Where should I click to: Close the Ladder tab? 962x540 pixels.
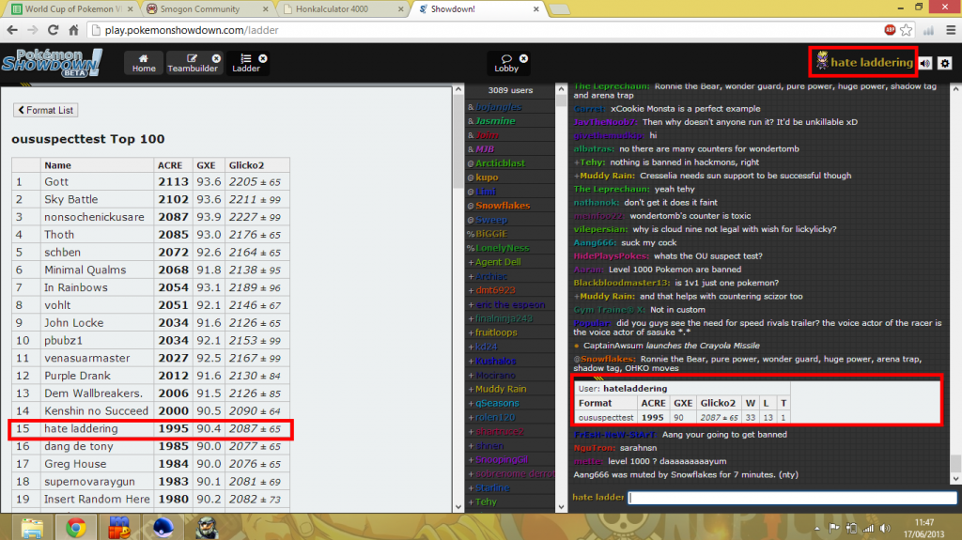tap(263, 58)
